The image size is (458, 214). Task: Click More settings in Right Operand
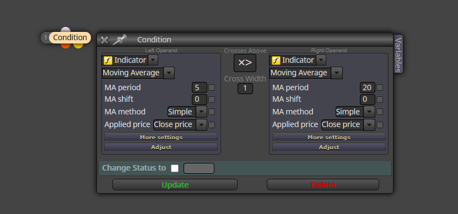click(329, 138)
